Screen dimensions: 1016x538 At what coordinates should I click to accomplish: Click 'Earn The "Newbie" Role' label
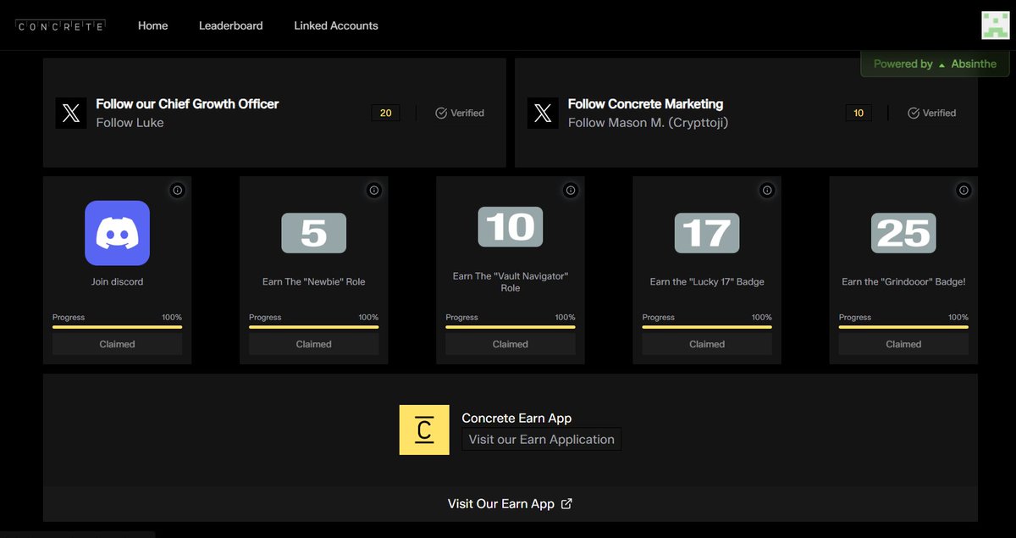[314, 281]
